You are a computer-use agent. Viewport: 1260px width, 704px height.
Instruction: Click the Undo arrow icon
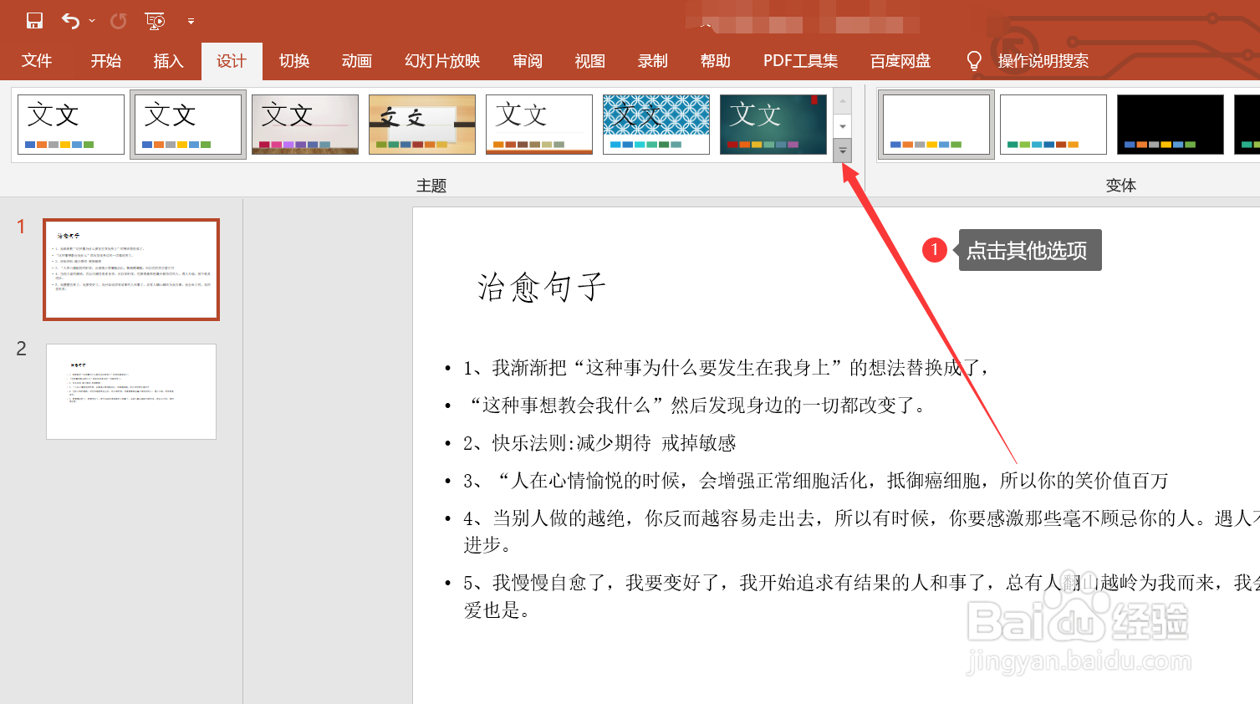click(70, 21)
